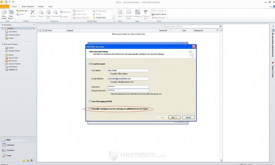This screenshot has height=165, width=275.
Task: Click the message list scrollbar down arrow
Action: pos(221,160)
